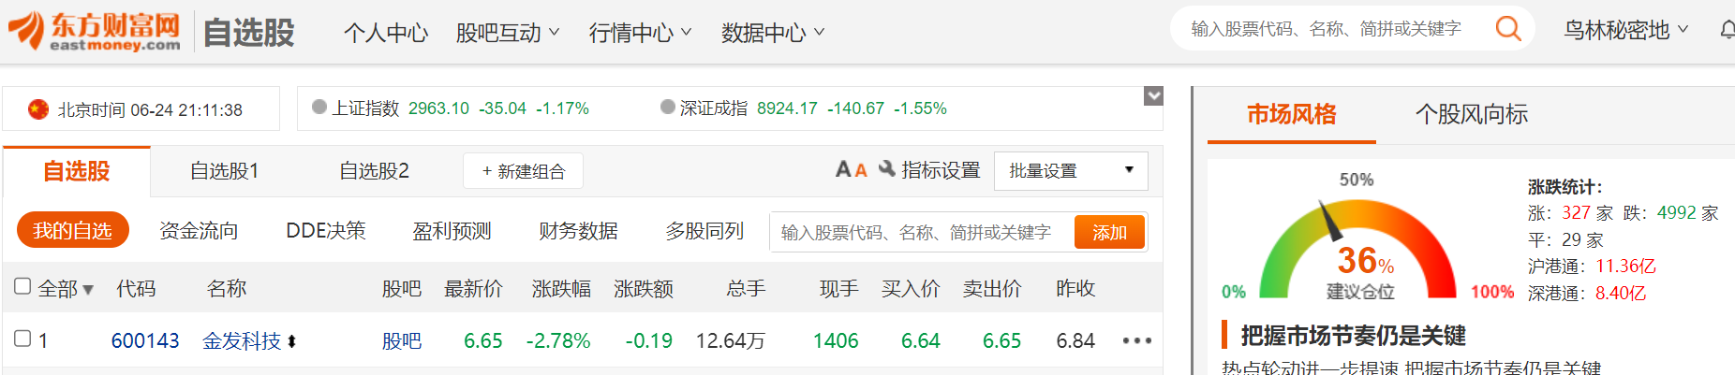Image resolution: width=1735 pixels, height=375 pixels.
Task: Sort by the 最新价 column header
Action: 473,289
